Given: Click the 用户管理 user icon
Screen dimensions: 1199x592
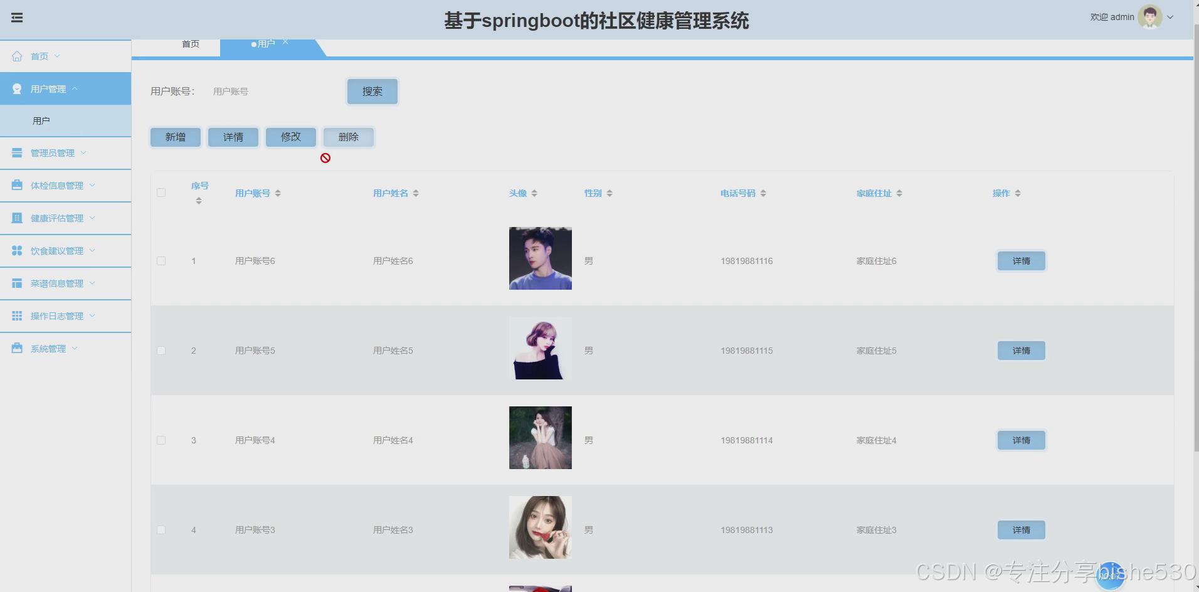Looking at the screenshot, I should 17,89.
